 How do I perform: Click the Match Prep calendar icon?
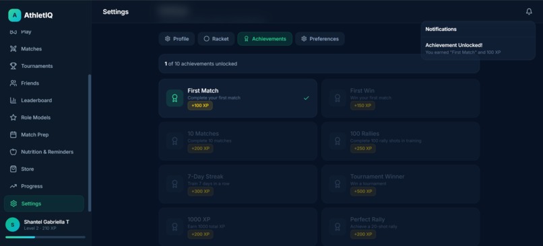pyautogui.click(x=13, y=134)
